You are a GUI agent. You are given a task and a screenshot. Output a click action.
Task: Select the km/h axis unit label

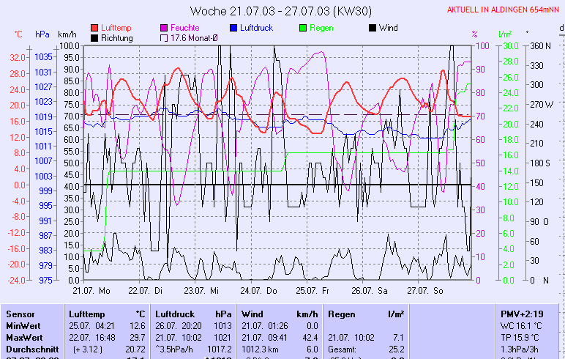67,34
